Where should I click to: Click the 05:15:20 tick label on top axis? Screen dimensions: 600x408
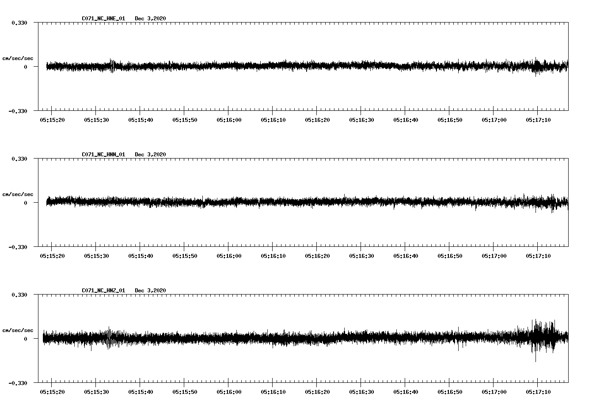[51, 119]
